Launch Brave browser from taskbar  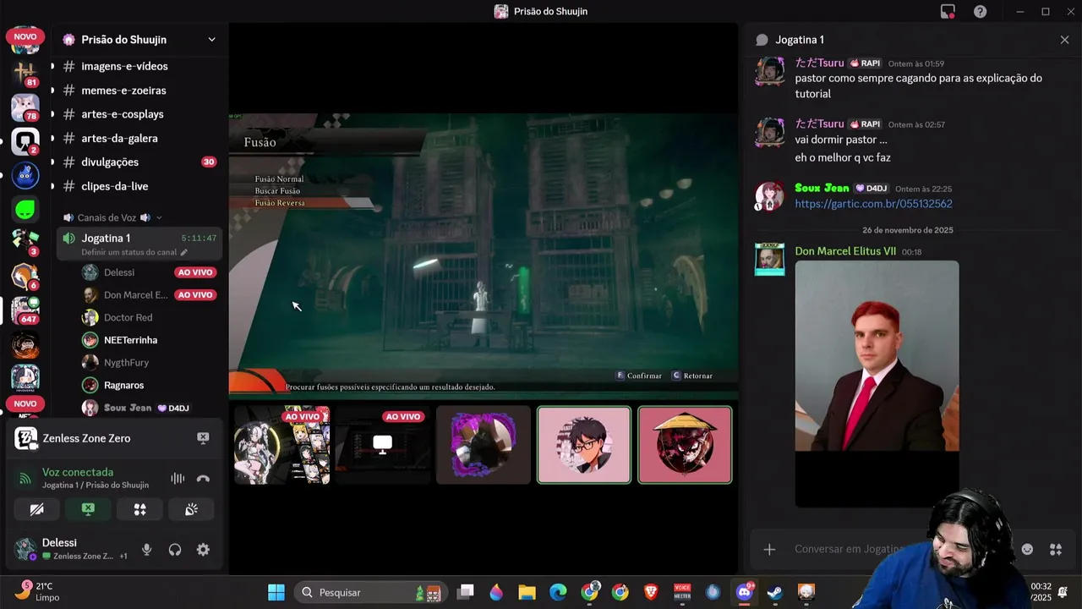coord(651,592)
